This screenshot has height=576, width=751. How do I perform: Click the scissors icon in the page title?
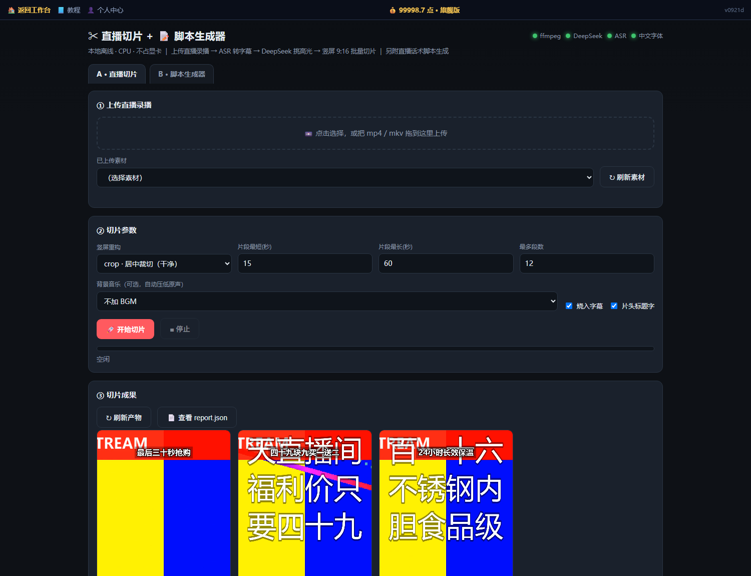[93, 36]
